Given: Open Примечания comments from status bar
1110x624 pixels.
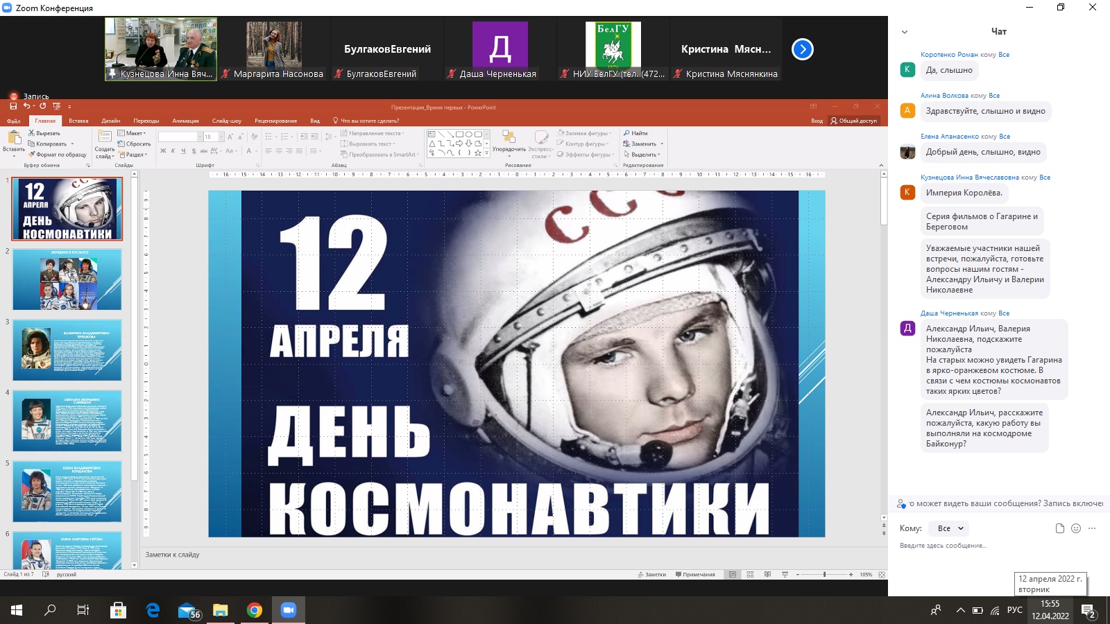Looking at the screenshot, I should [x=695, y=574].
